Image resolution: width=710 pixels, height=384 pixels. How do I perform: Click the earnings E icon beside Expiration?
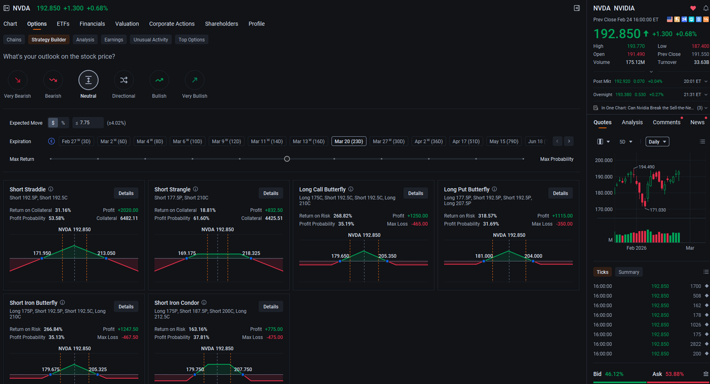(x=52, y=142)
